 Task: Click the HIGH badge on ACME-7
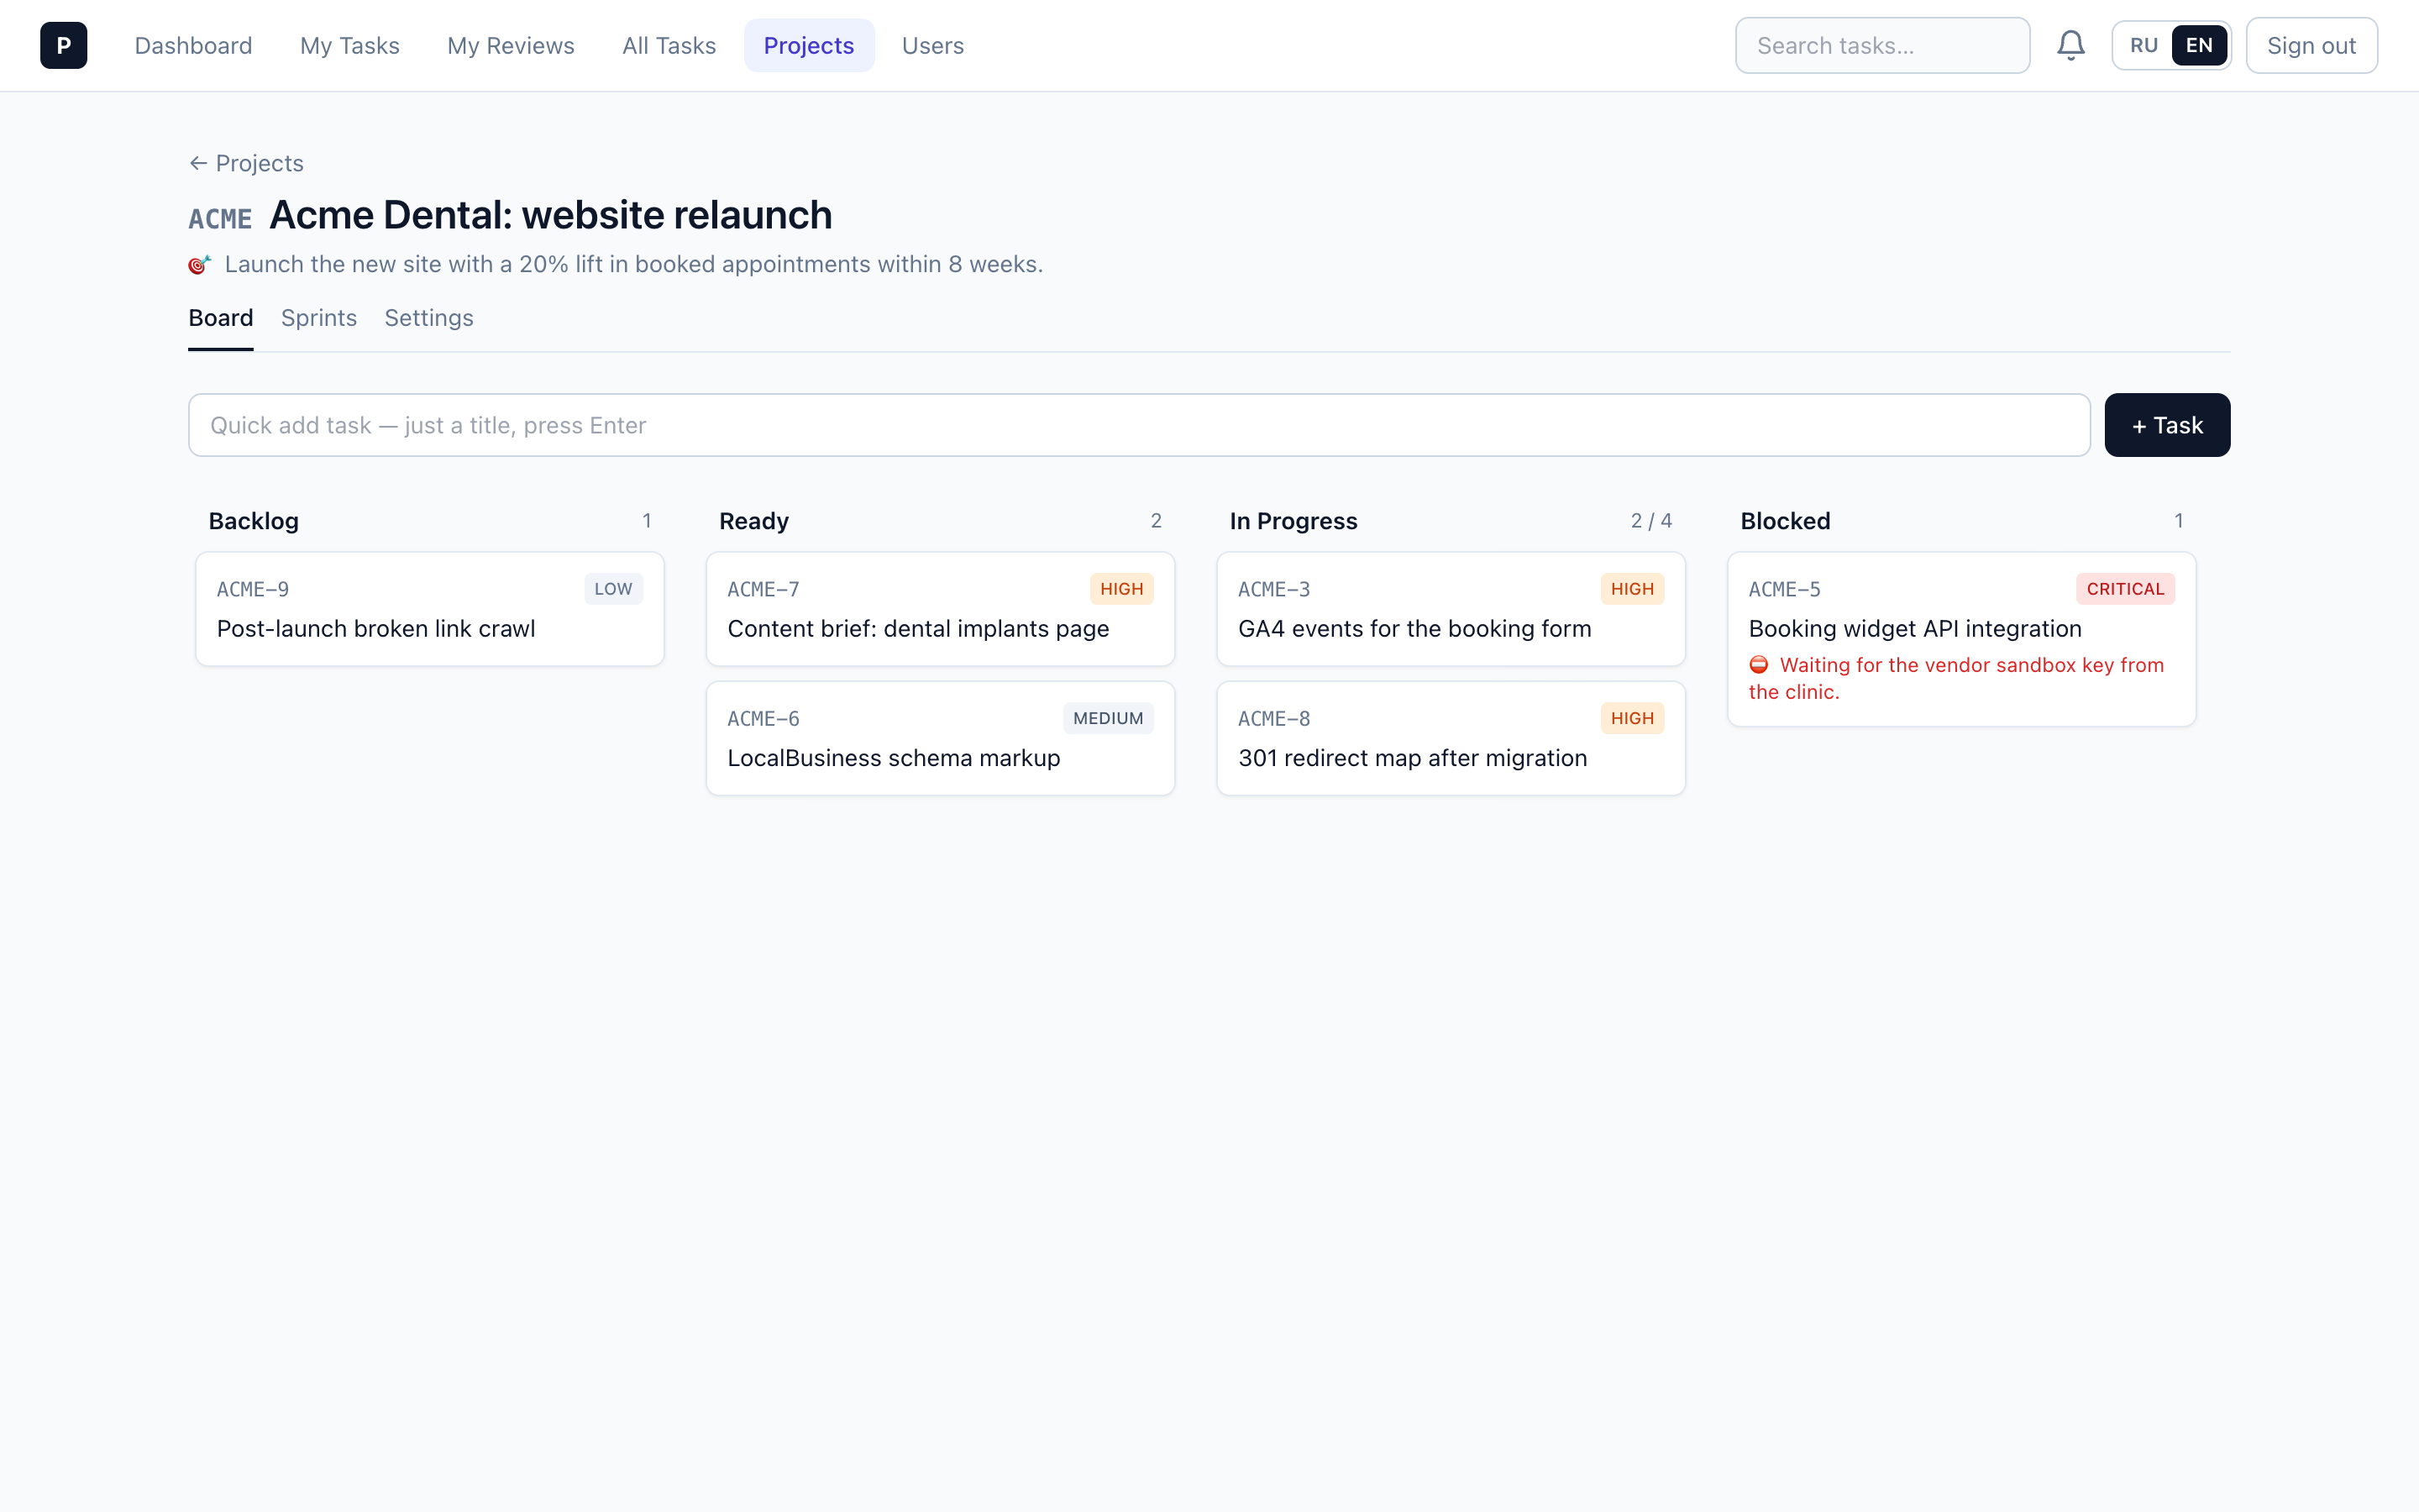1121,589
